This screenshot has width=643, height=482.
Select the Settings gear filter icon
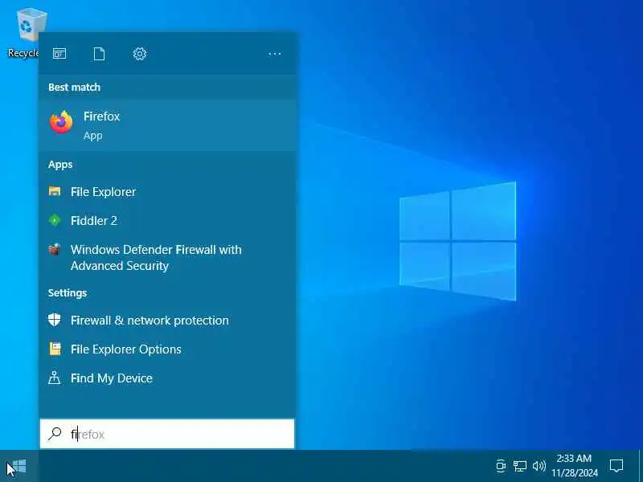[x=139, y=54]
